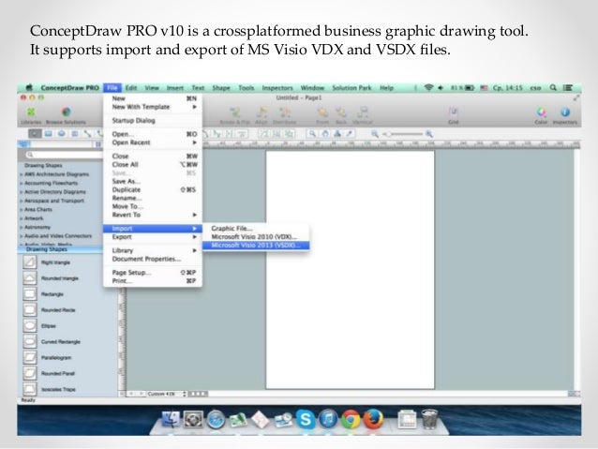Select the Isosceles Trapezoid shape icon

pyautogui.click(x=30, y=389)
